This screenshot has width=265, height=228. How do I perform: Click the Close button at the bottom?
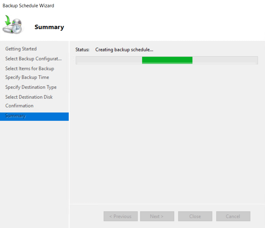coord(195,216)
